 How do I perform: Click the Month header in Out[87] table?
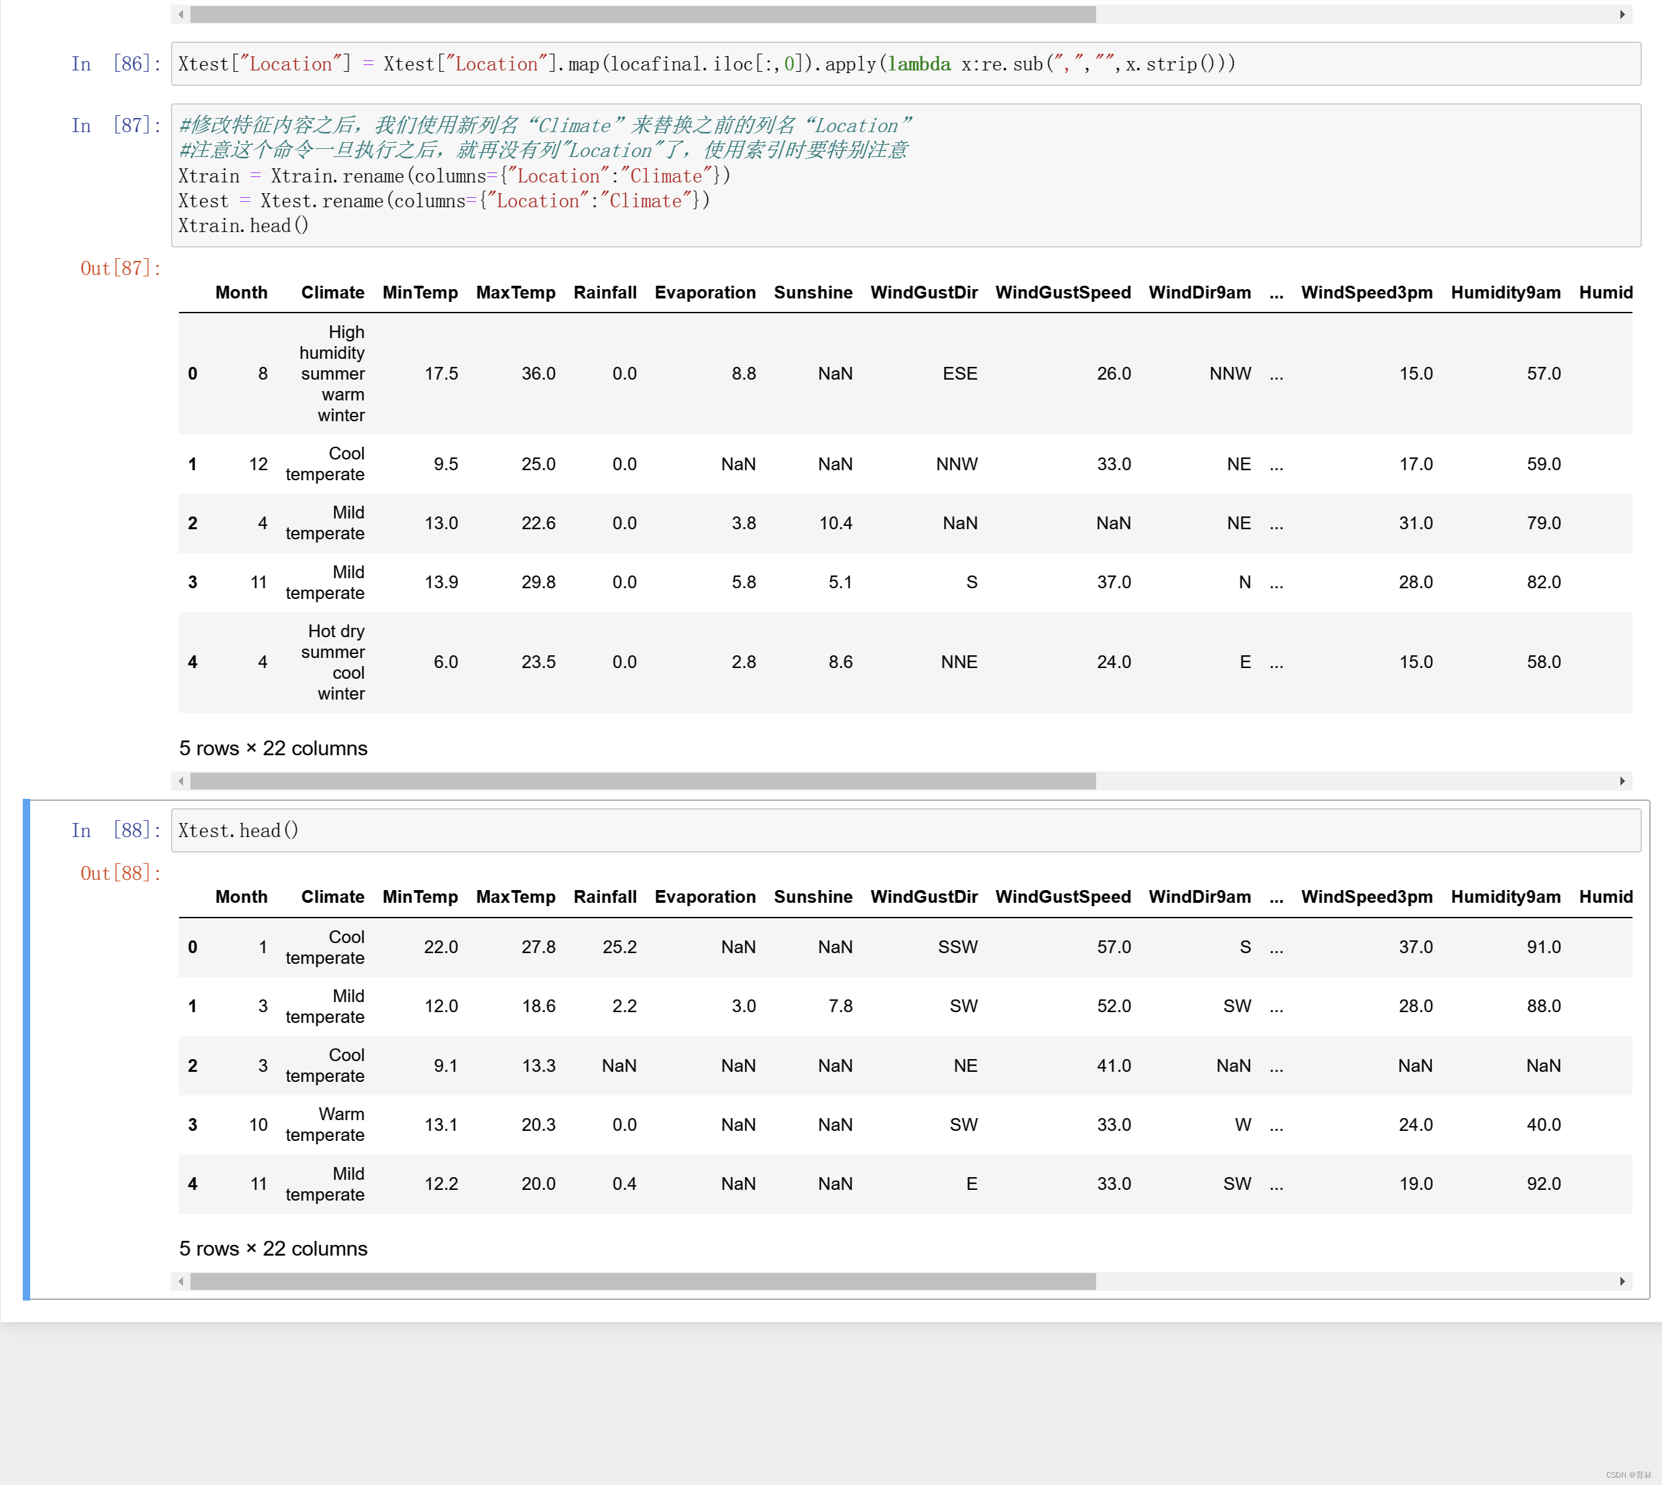[x=241, y=292]
